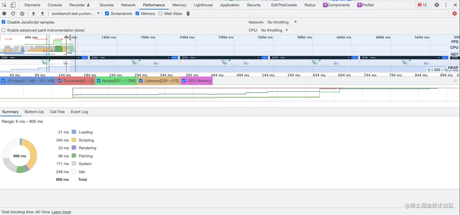Click the filmstrip screenshot below 2494 ms

coord(224,60)
